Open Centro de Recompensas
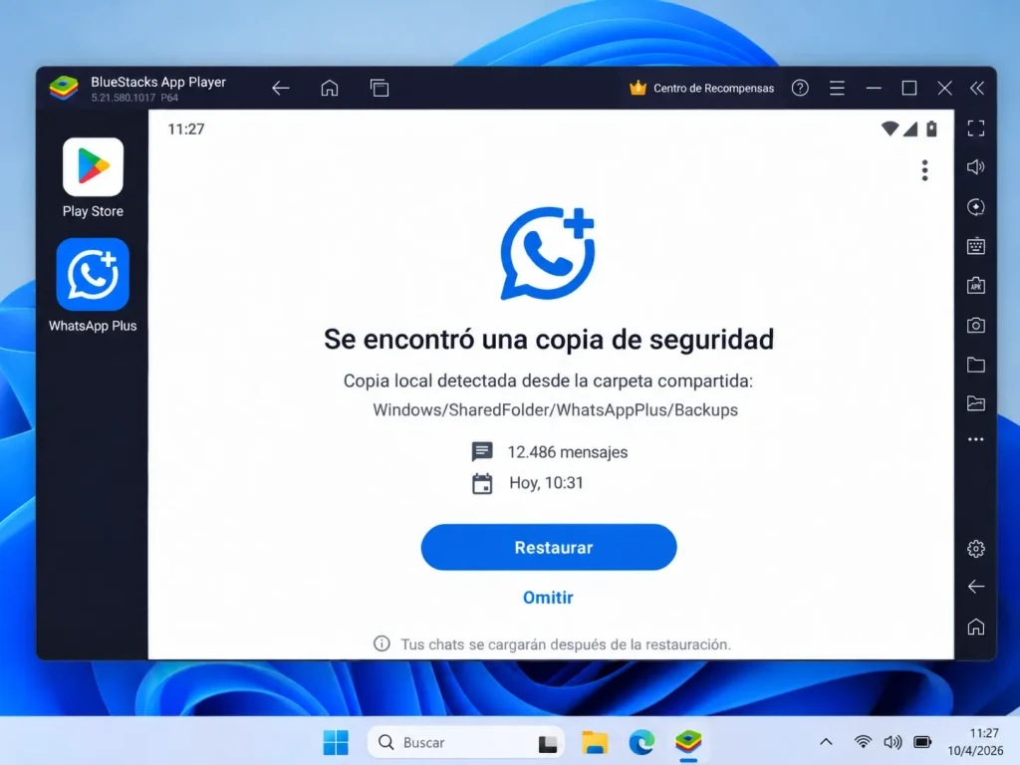The height and width of the screenshot is (765, 1020). pos(702,88)
